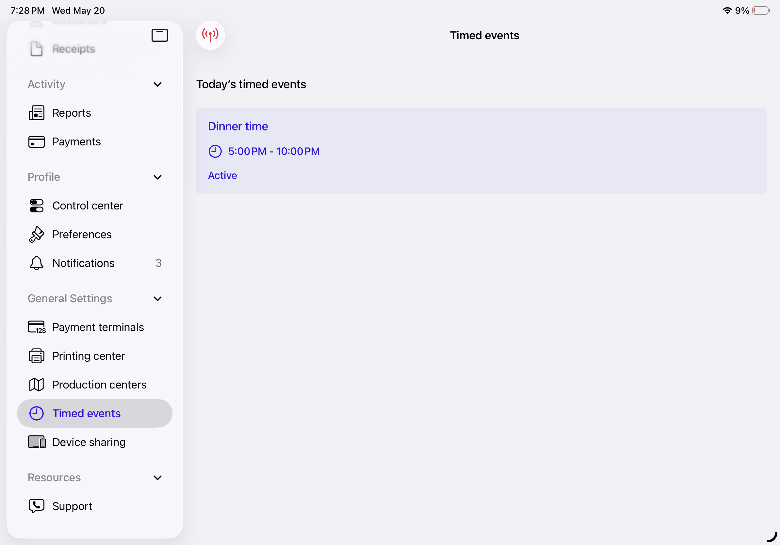Open Control center switches icon
This screenshot has width=780, height=545.
[x=36, y=206]
